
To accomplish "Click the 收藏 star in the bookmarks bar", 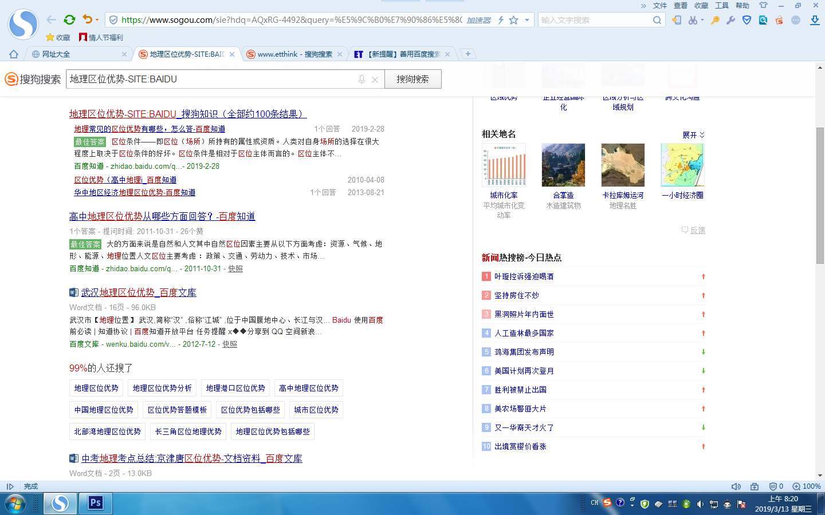I will pos(58,37).
